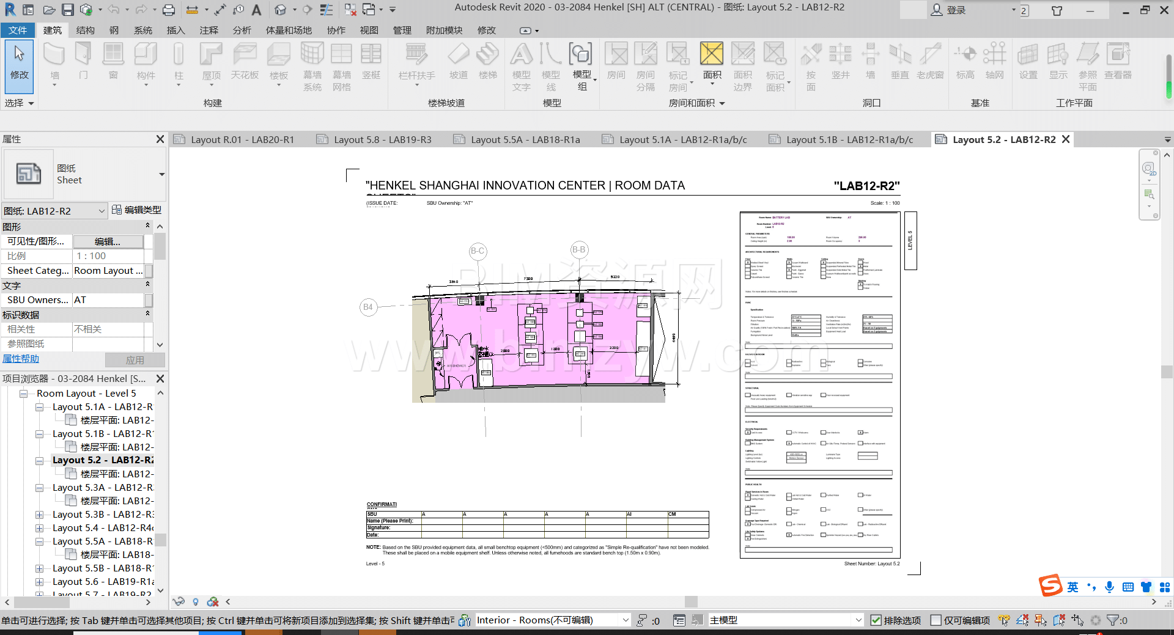
Task: Select the 楼层平面: LAB12 under Layout 5.2
Action: tap(110, 474)
